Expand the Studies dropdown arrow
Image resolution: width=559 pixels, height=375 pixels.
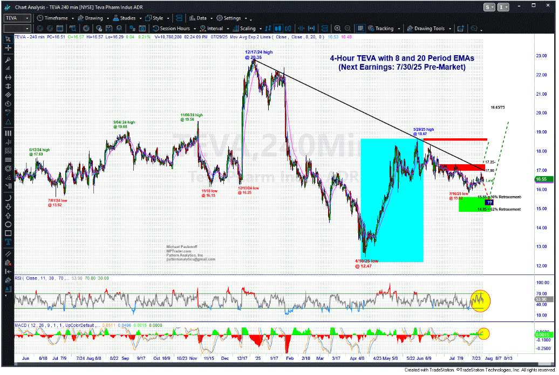[140, 18]
